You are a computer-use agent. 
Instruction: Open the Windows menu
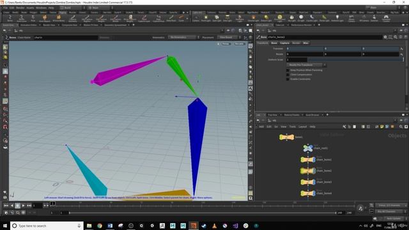click(x=41, y=8)
